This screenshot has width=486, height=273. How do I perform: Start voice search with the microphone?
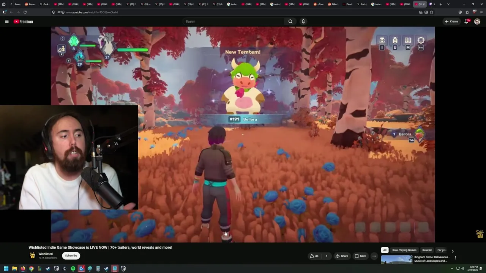coord(303,22)
